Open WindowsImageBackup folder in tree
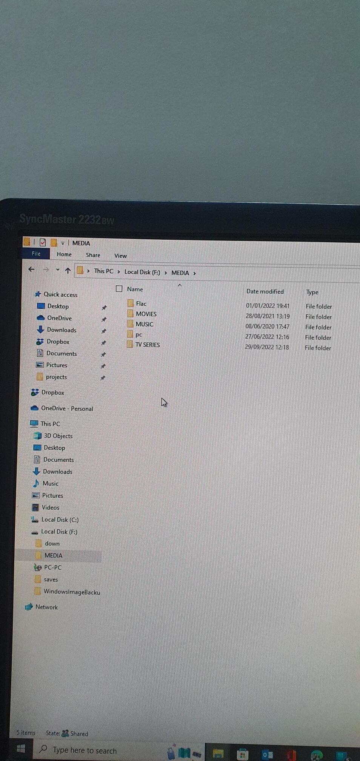Viewport: 360px width, 761px height. (72, 592)
